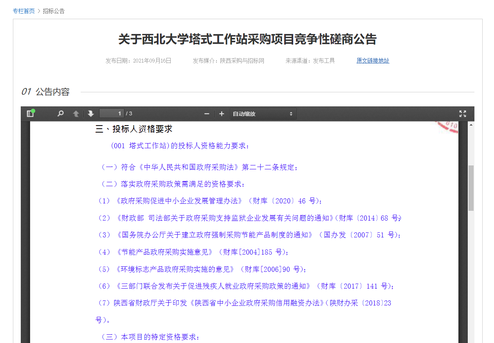Image resolution: width=494 pixels, height=343 pixels.
Task: Open the 自动缩放 zoom dropdown
Action: pyautogui.click(x=263, y=114)
